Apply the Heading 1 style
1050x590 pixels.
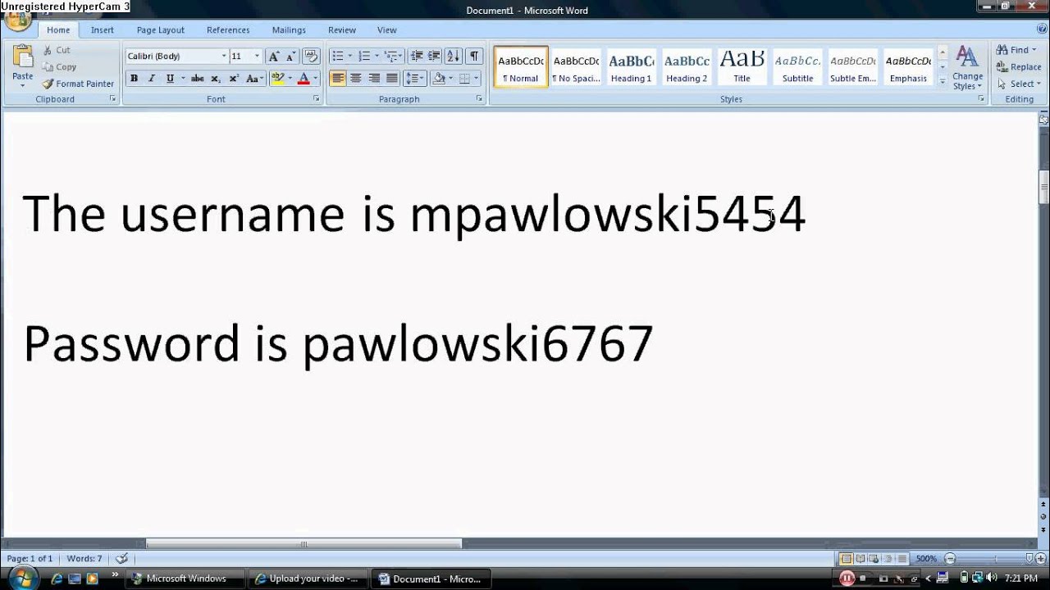(632, 67)
